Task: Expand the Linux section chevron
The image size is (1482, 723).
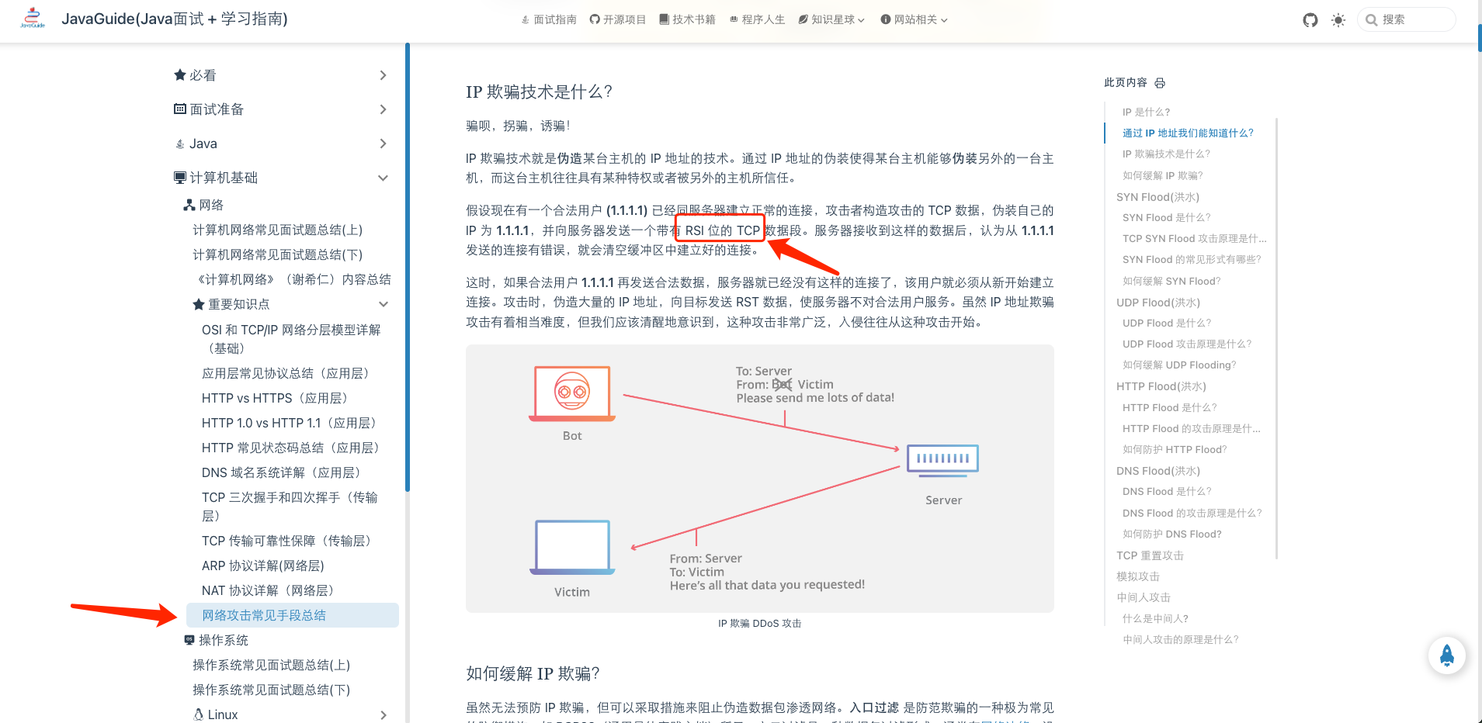Action: (382, 714)
